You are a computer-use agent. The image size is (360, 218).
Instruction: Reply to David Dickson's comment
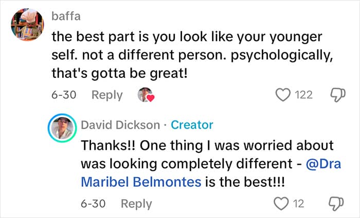136,204
